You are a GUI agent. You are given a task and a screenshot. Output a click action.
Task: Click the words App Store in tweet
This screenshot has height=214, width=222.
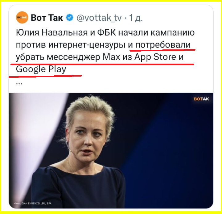pyautogui.click(x=155, y=57)
